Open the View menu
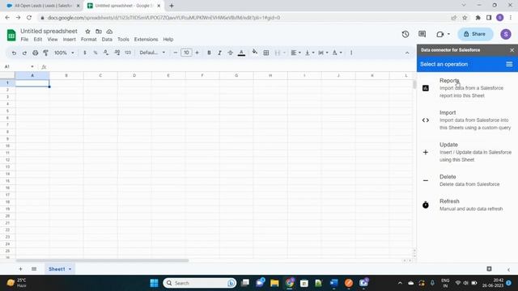518x291 pixels. (52, 40)
